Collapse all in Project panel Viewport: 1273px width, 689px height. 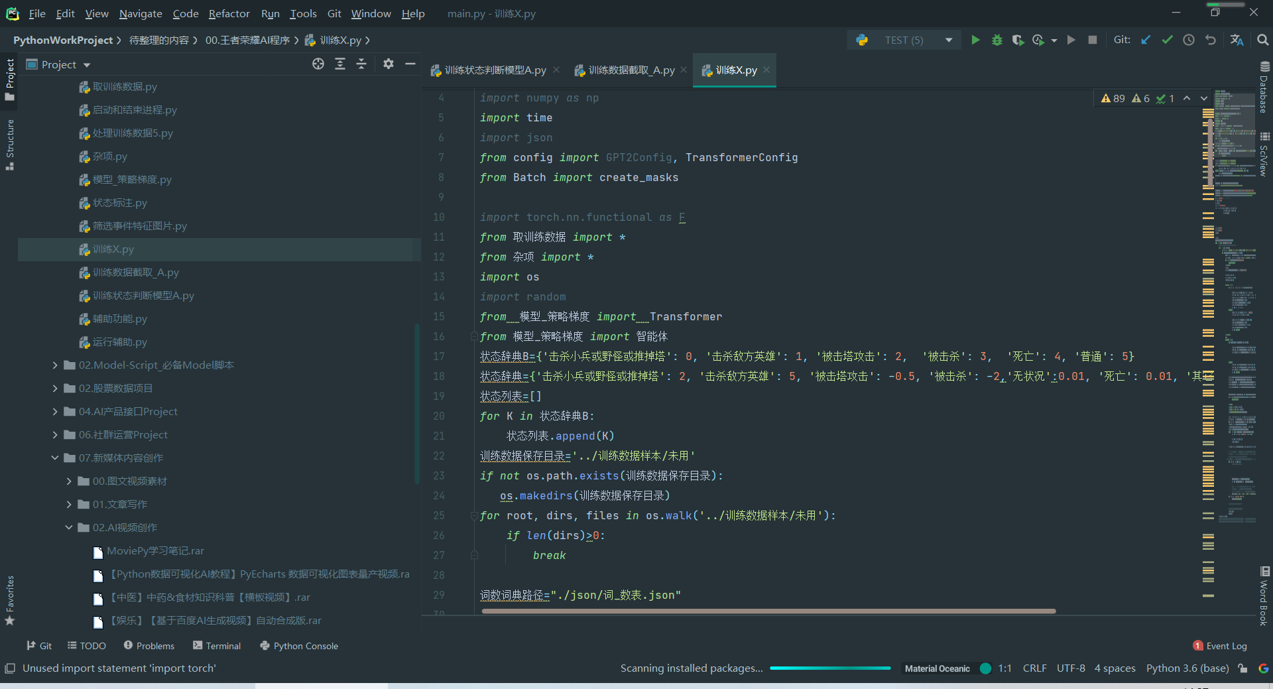(361, 64)
